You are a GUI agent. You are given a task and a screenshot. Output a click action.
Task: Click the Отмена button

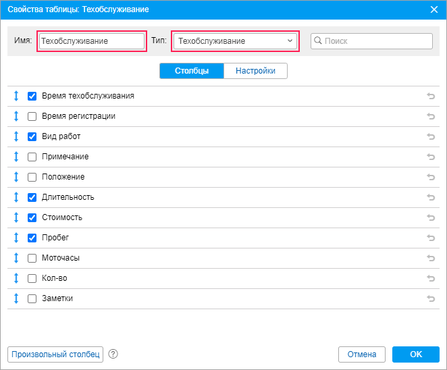[x=361, y=354]
